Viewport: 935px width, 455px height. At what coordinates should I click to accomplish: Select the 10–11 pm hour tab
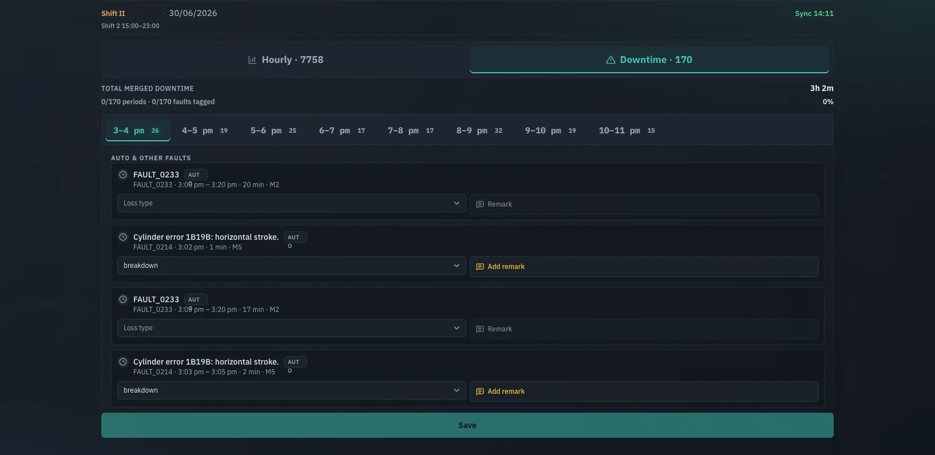(x=627, y=130)
